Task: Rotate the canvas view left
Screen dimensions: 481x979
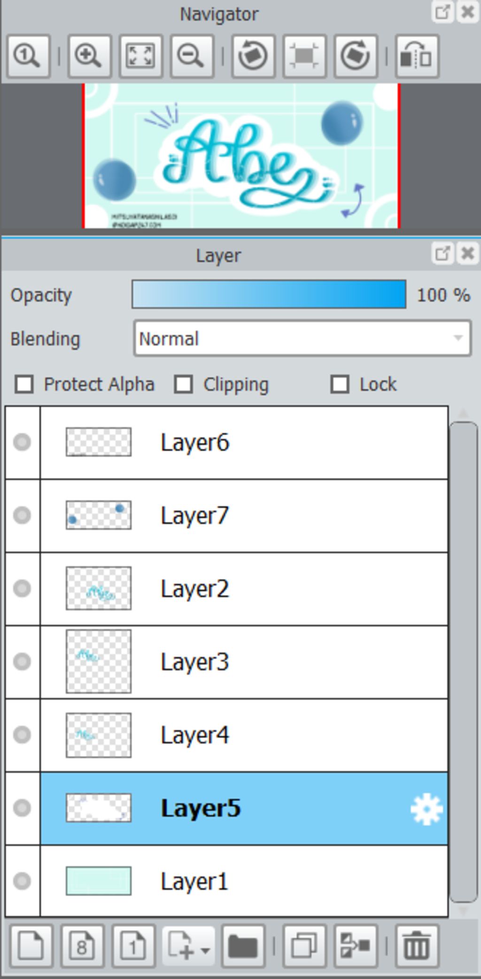Action: click(x=253, y=56)
